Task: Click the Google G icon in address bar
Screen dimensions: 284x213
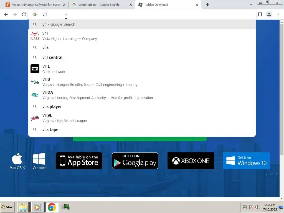Action: [35, 14]
